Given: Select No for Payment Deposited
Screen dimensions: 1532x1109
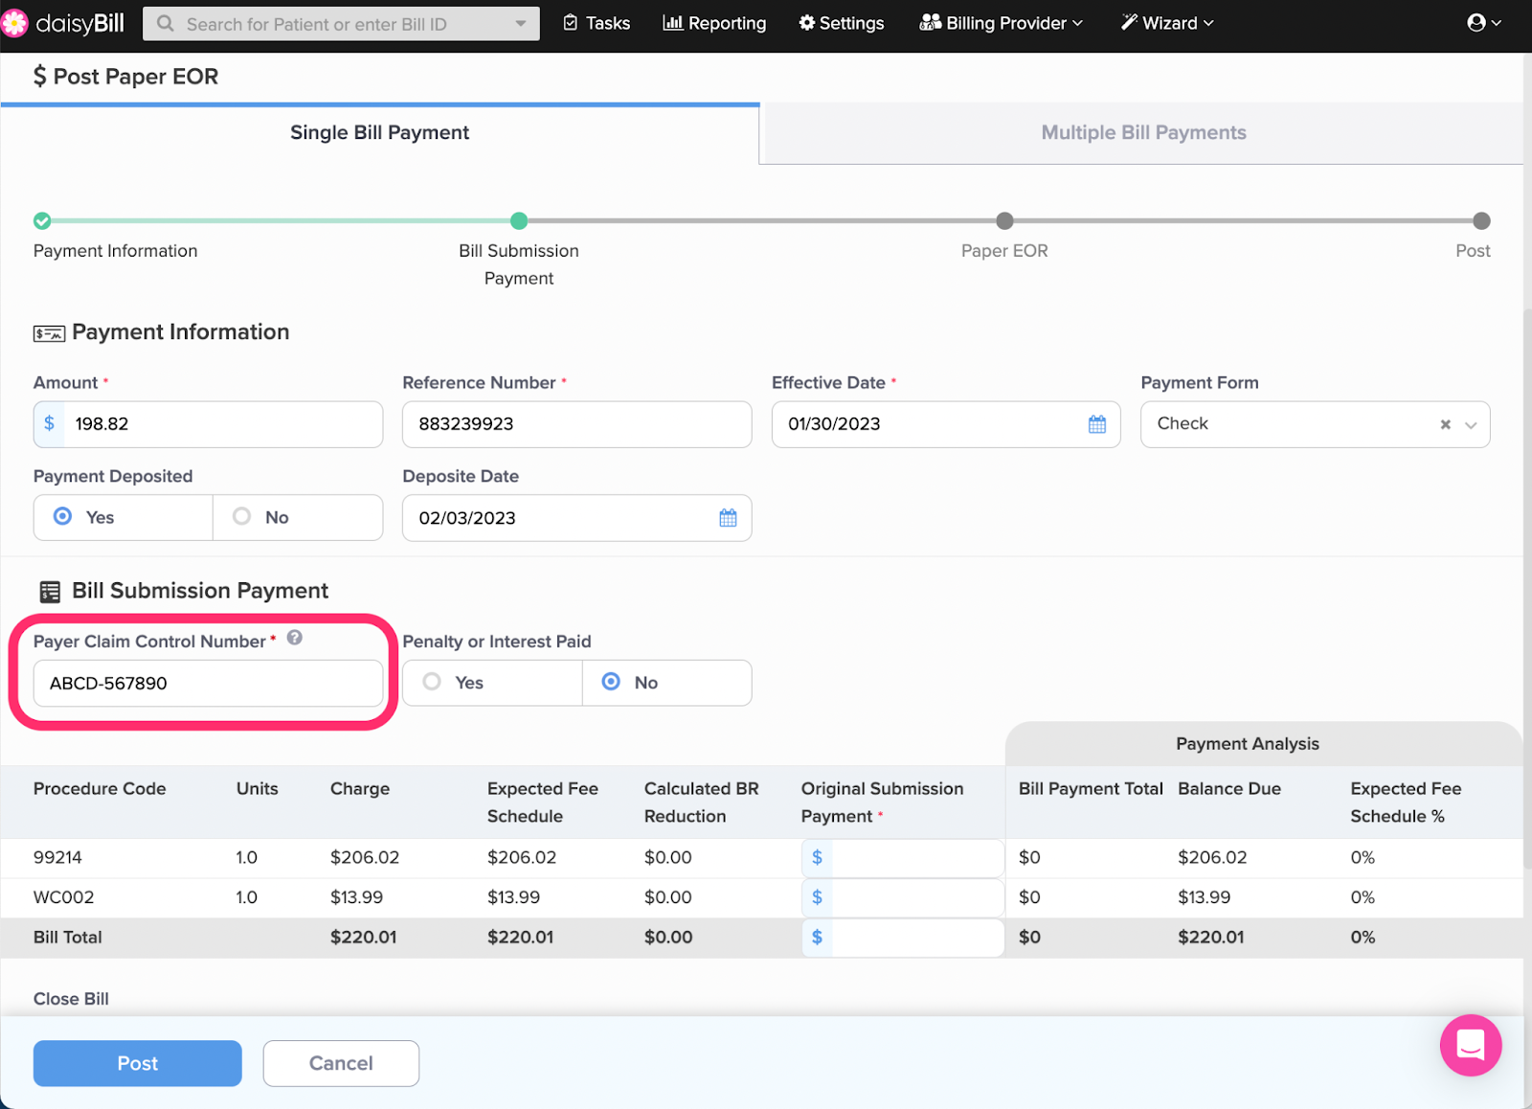Looking at the screenshot, I should tap(242, 517).
